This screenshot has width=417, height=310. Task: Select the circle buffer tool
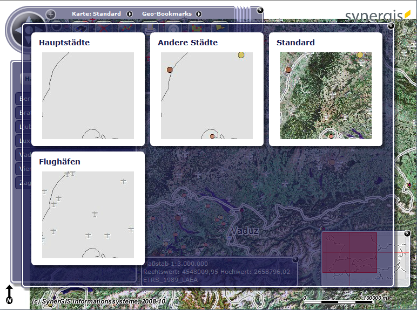173,27
